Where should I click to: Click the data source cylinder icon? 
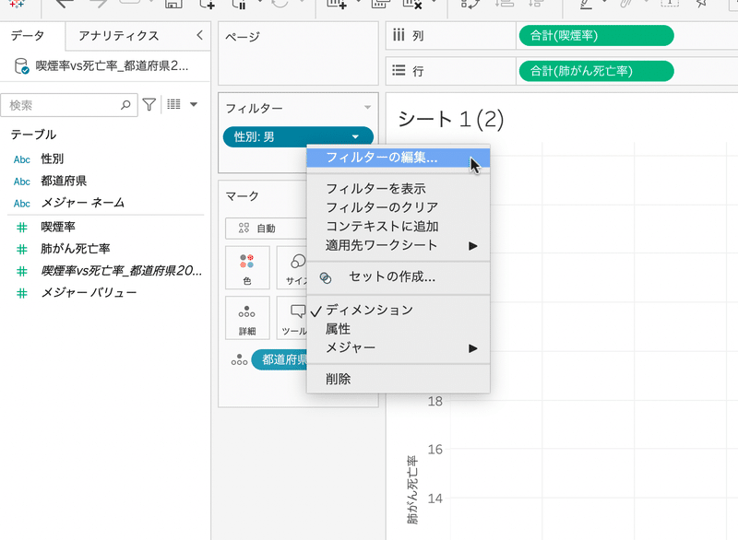pyautogui.click(x=21, y=65)
